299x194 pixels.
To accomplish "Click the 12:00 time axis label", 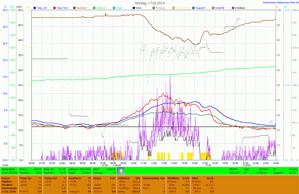I will tap(154, 163).
